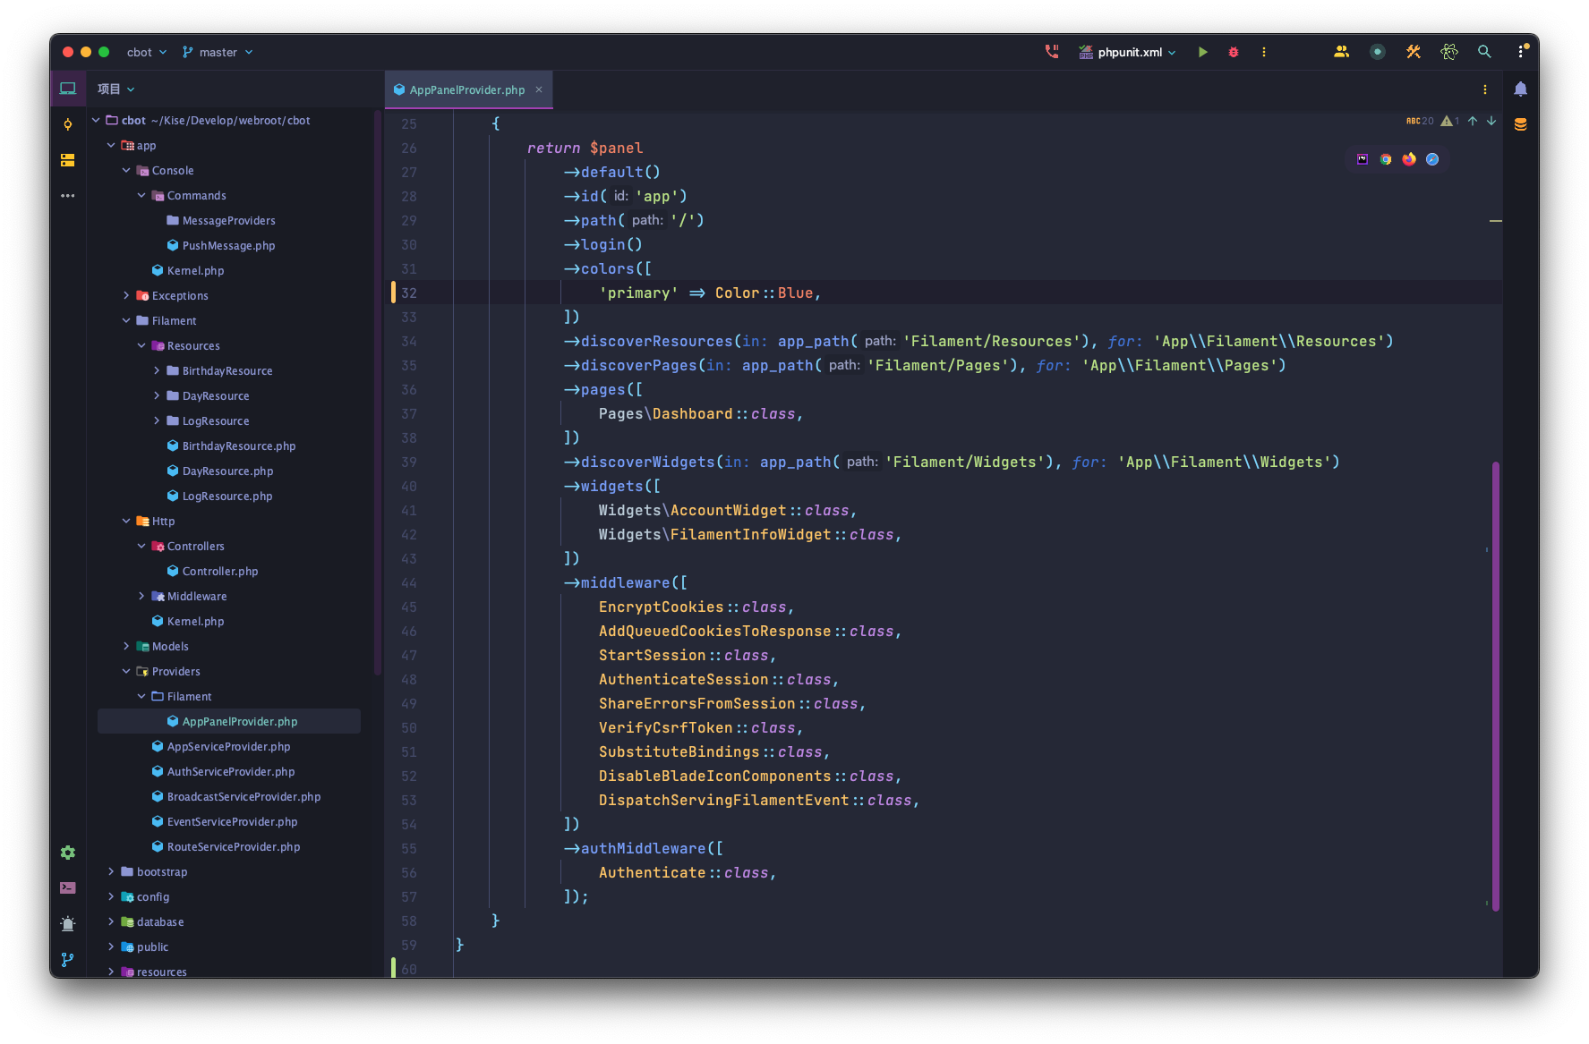This screenshot has width=1589, height=1044.
Task: Expand the Models folder
Action: tap(126, 646)
